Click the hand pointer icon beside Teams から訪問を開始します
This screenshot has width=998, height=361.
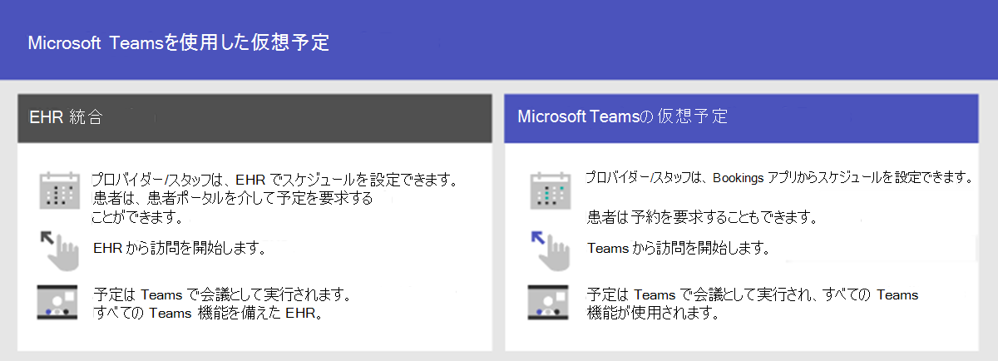(550, 250)
